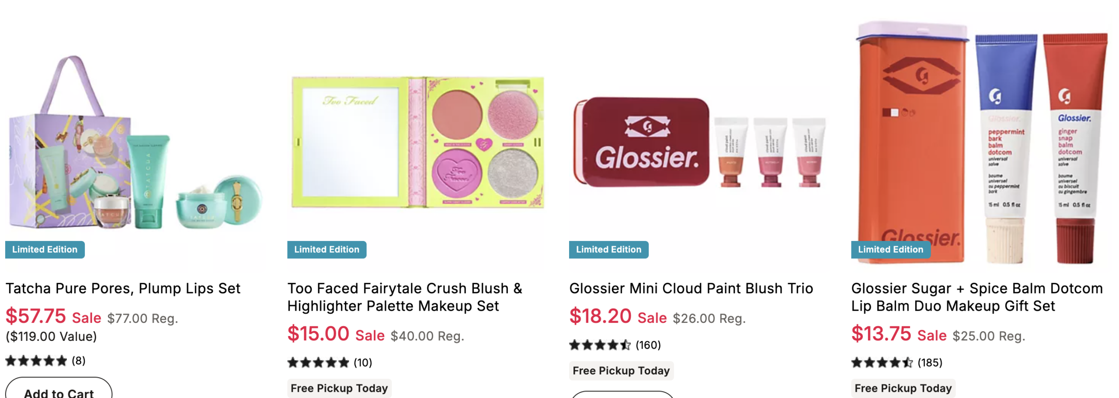The height and width of the screenshot is (398, 1119).
Task: Click Free Pickup Today under Cloud Paint Trio
Action: 621,371
